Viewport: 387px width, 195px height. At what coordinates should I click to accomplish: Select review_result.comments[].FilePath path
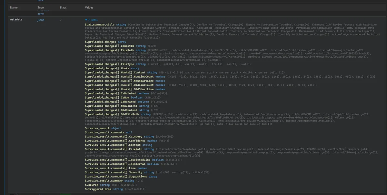coord(114,149)
